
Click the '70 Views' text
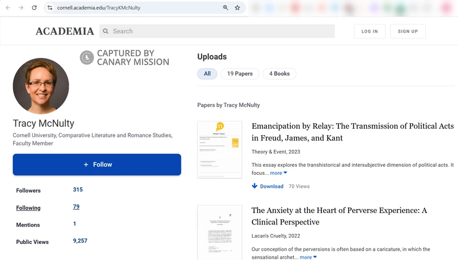click(x=299, y=186)
